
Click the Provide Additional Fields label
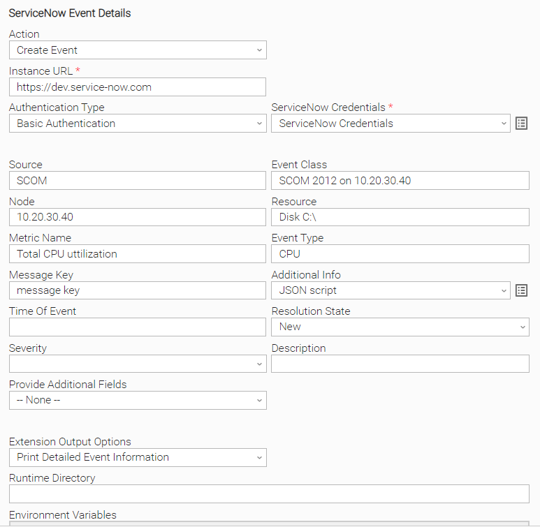point(68,384)
